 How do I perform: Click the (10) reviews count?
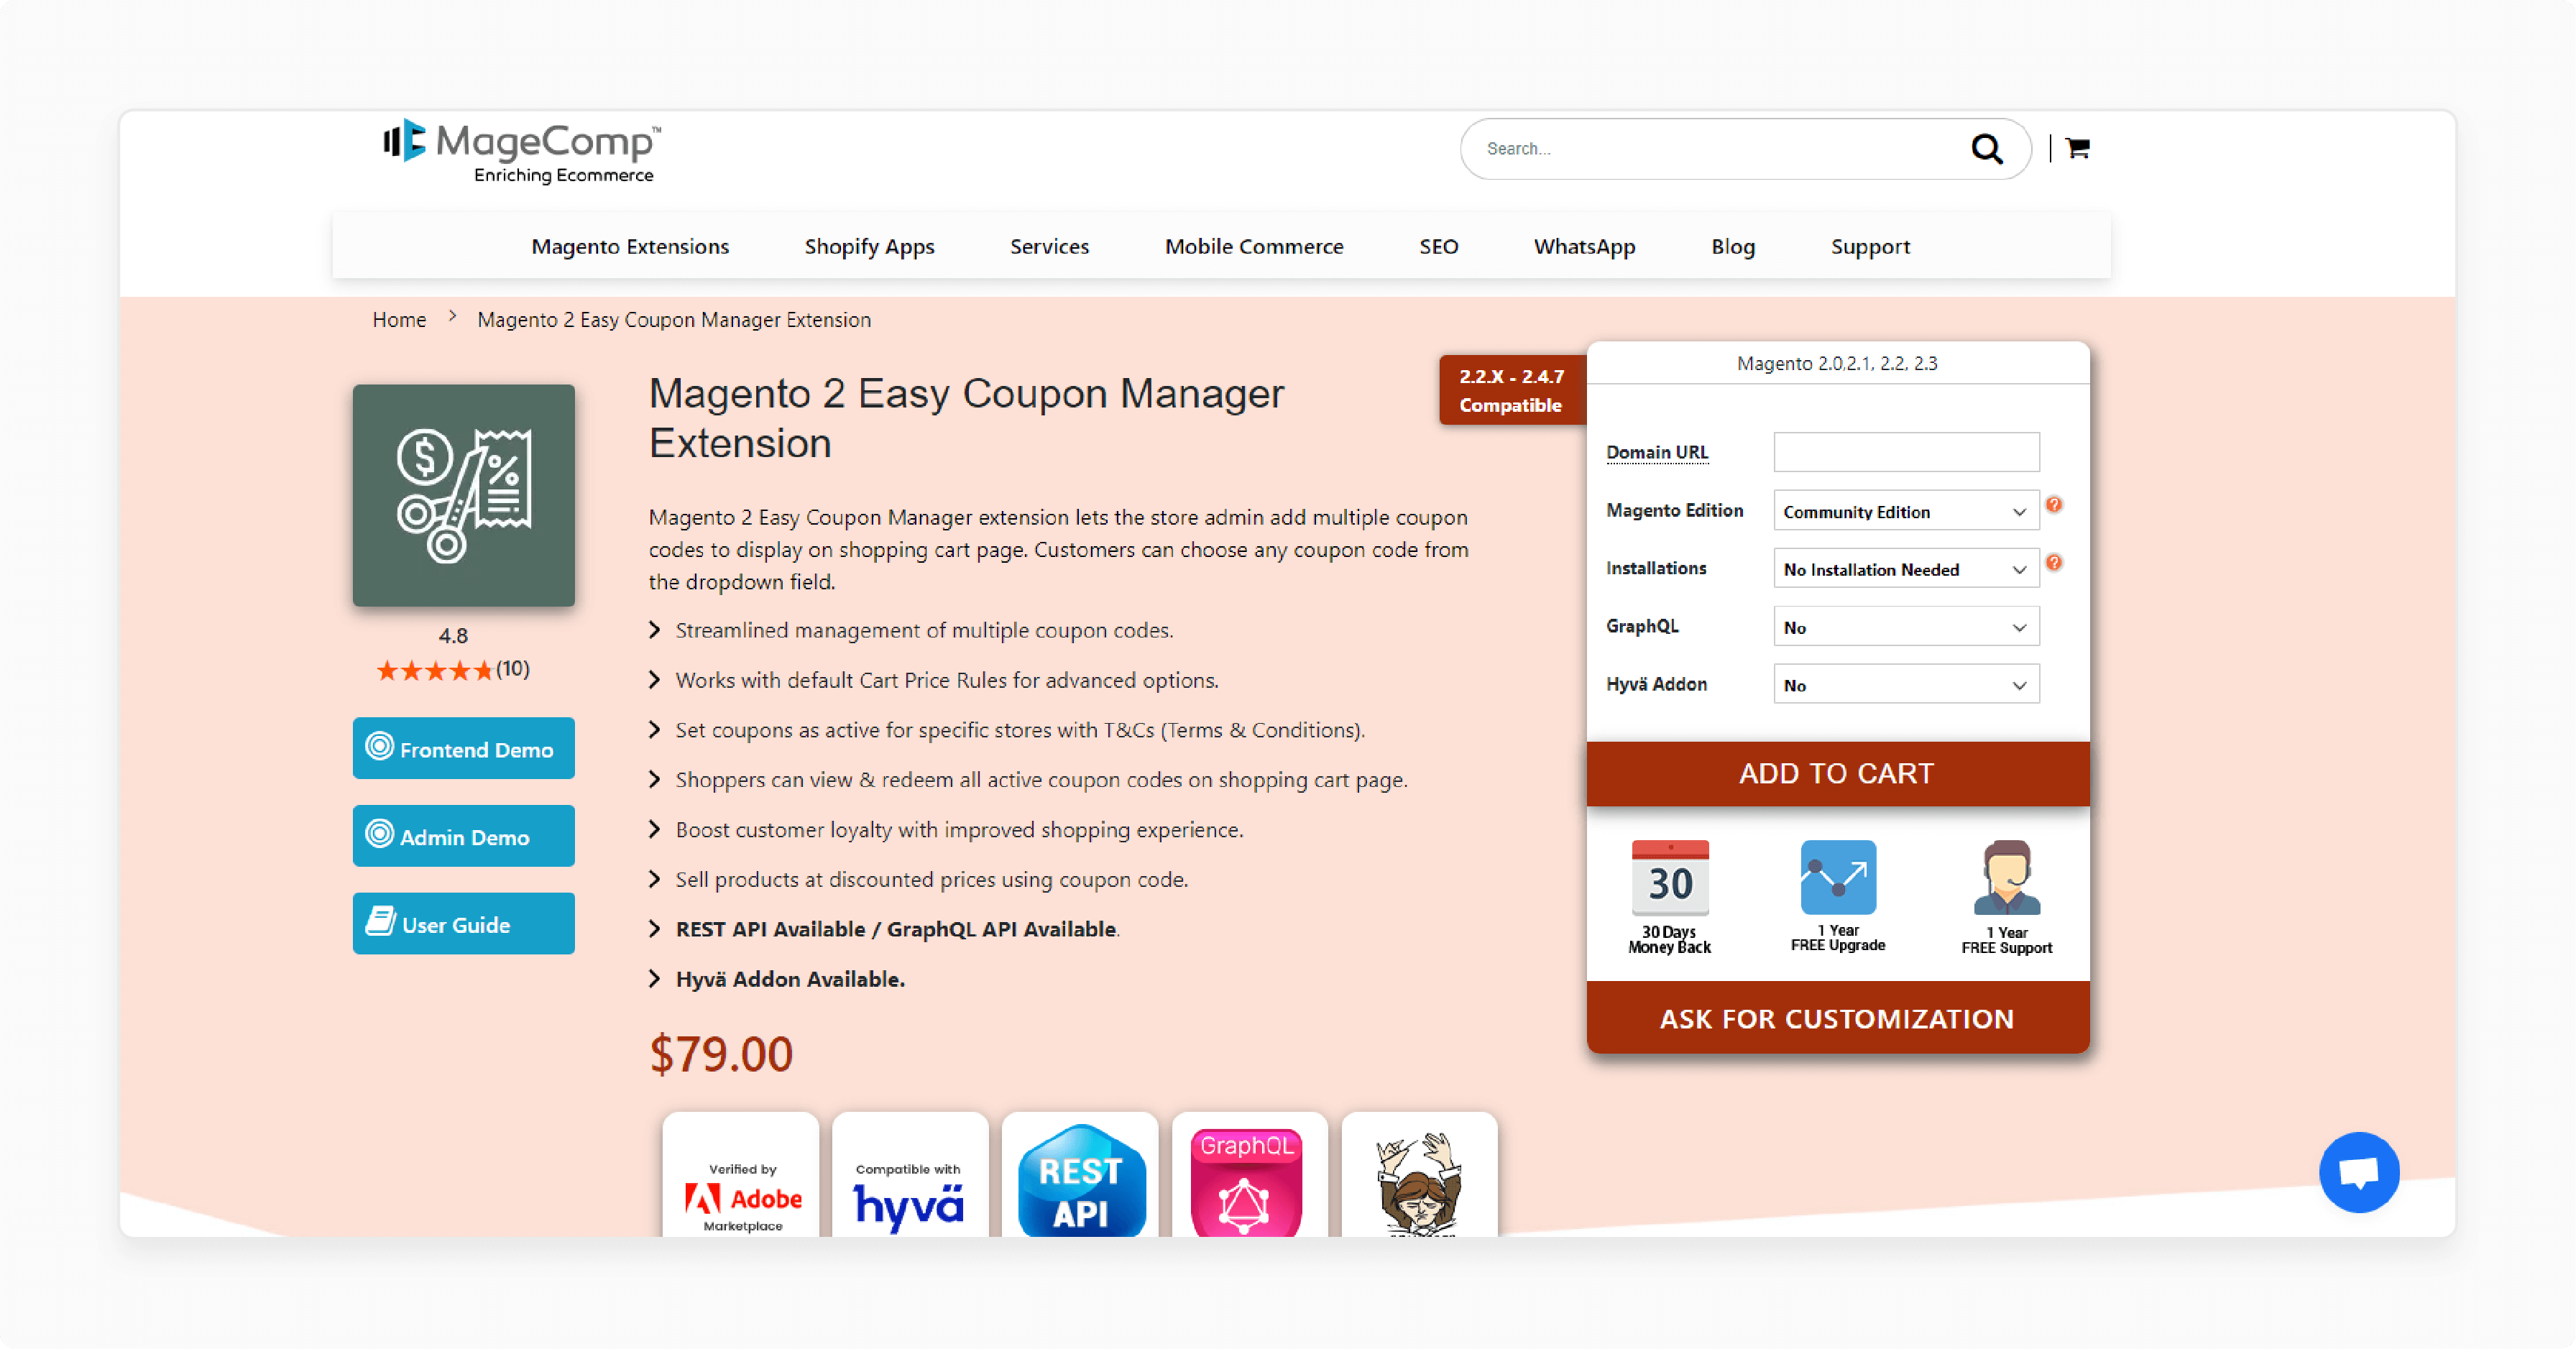[x=513, y=669]
